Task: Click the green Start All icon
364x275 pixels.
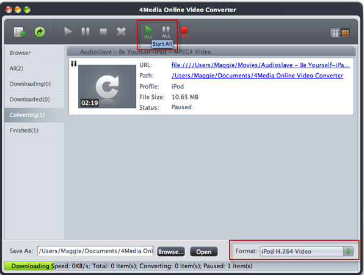Action: pos(148,32)
